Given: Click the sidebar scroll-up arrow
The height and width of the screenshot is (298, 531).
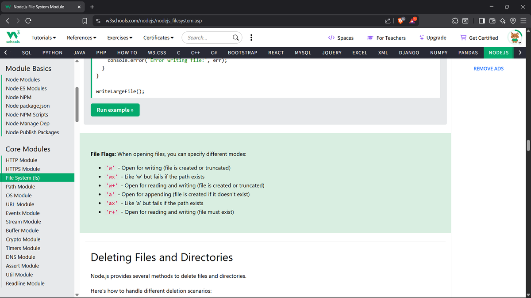Looking at the screenshot, I should 77,61.
